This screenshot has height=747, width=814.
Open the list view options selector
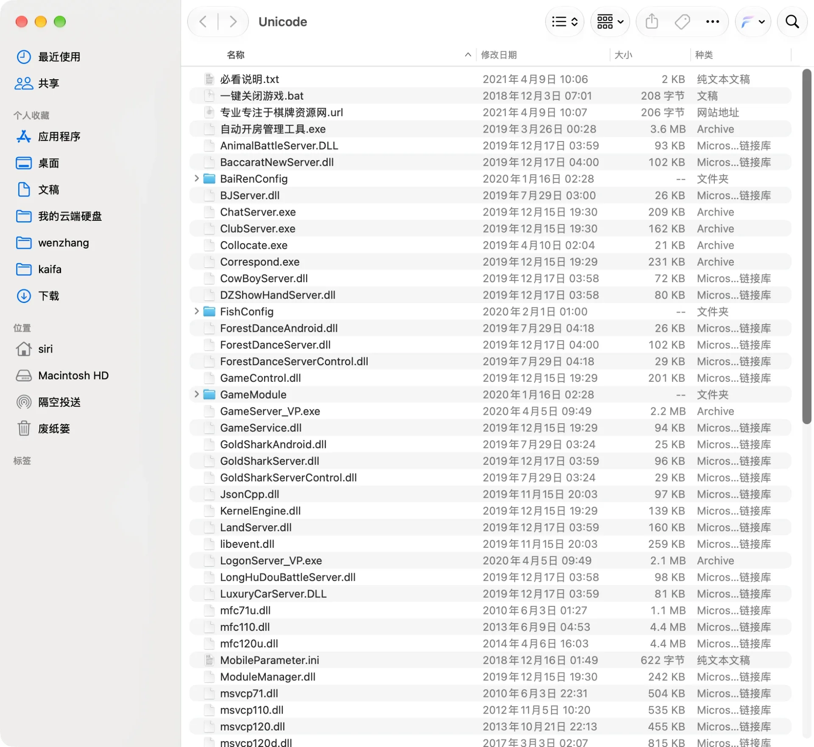pyautogui.click(x=565, y=22)
